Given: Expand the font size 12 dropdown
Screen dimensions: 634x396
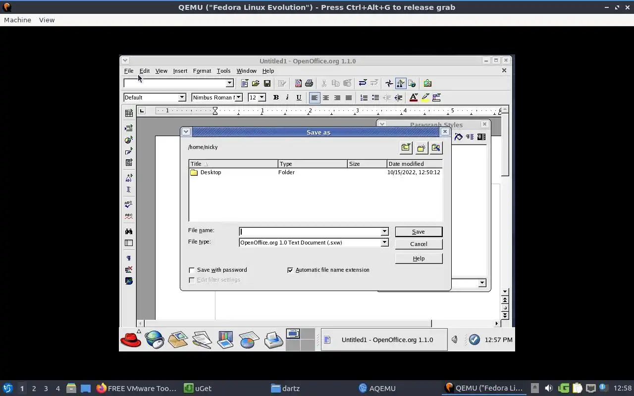Looking at the screenshot, I should (262, 98).
